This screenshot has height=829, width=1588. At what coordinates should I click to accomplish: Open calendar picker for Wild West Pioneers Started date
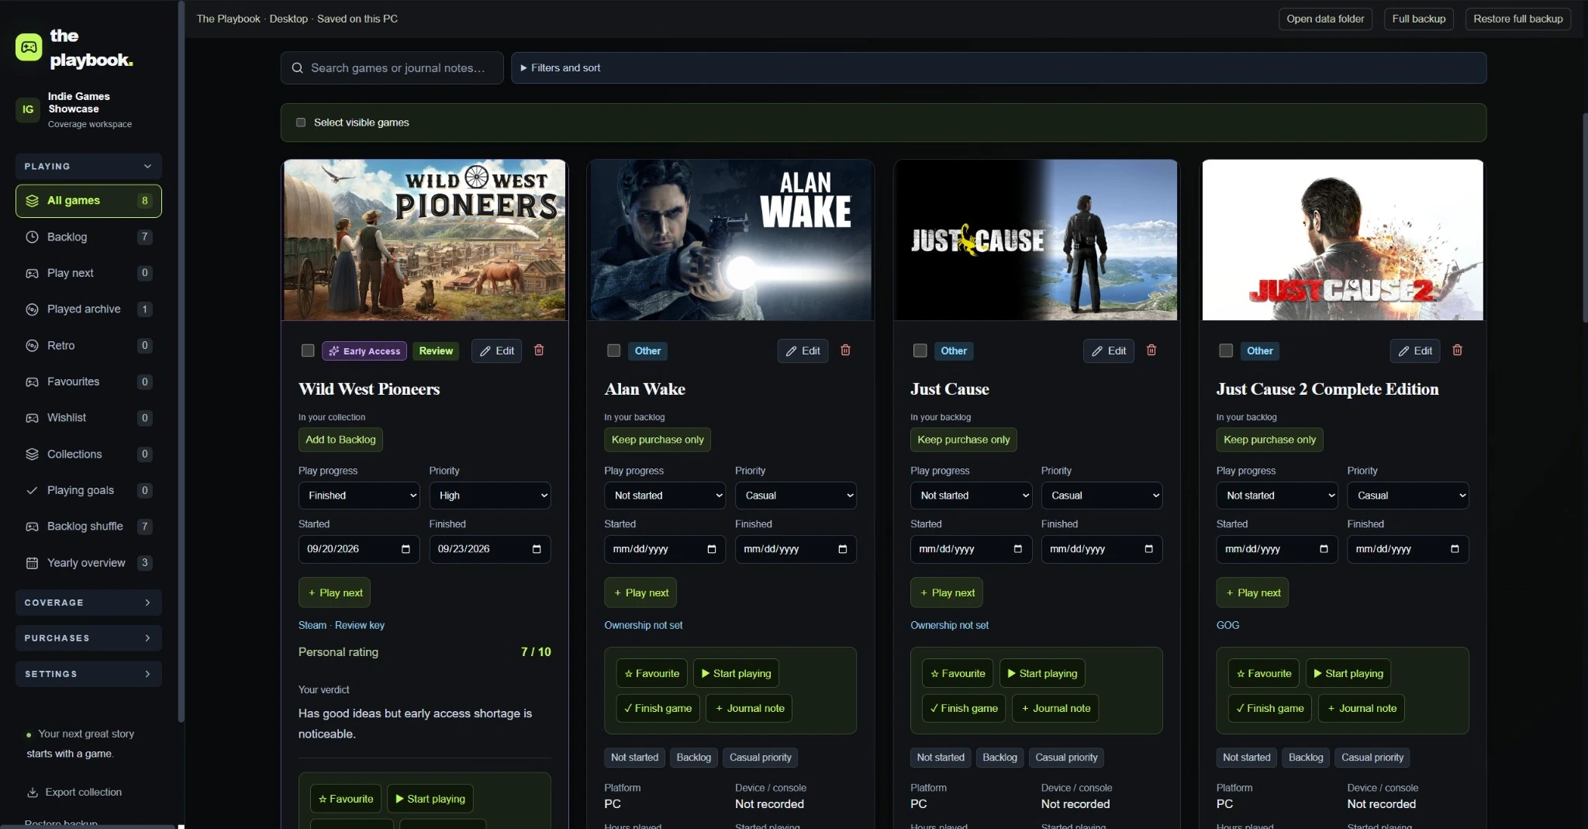406,549
